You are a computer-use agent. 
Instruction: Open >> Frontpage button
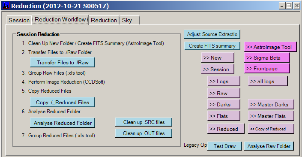(x=267, y=69)
